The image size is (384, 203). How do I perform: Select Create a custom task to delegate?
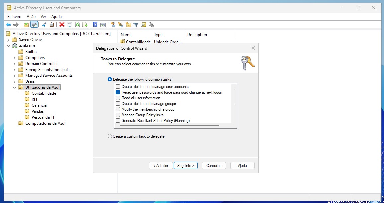(x=110, y=136)
